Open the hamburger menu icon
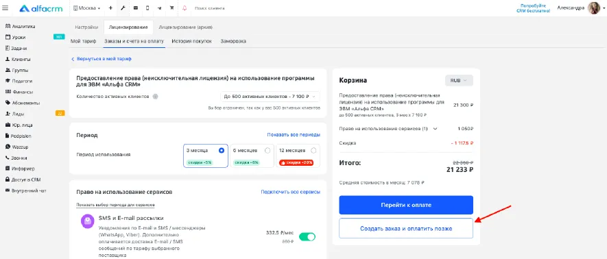This screenshot has width=607, height=259. click(5, 8)
